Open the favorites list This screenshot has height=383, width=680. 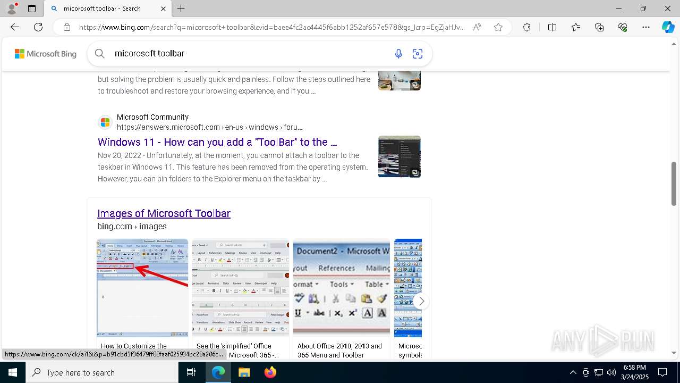click(576, 27)
